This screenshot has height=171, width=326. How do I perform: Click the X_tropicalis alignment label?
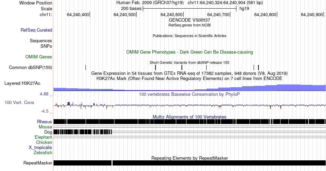(x=40, y=148)
